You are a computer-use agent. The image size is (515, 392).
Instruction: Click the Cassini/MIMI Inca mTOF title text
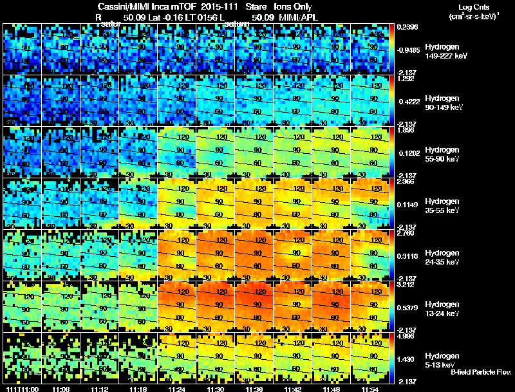pyautogui.click(x=147, y=7)
